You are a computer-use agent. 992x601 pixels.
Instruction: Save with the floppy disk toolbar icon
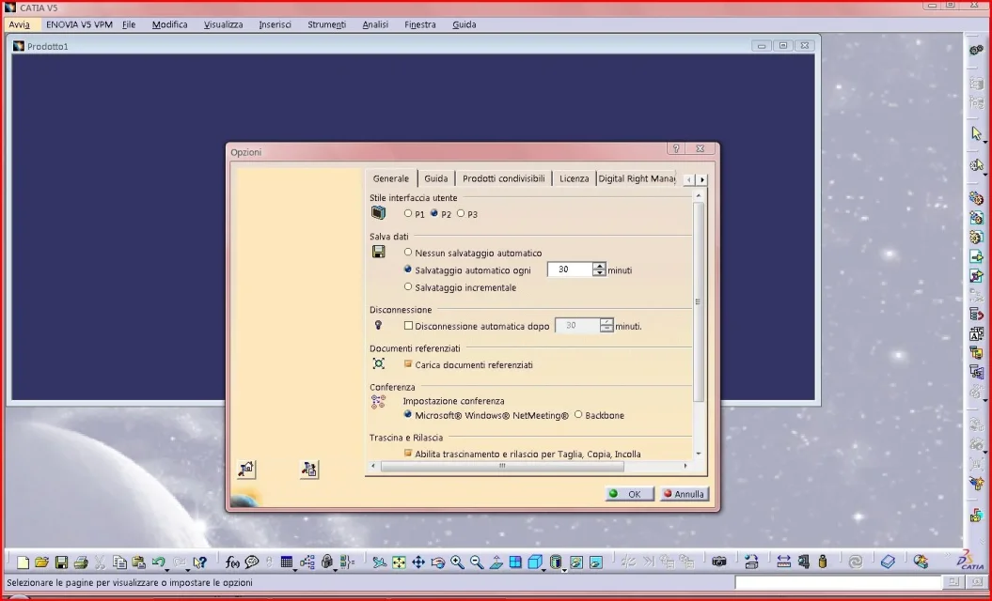coord(61,562)
